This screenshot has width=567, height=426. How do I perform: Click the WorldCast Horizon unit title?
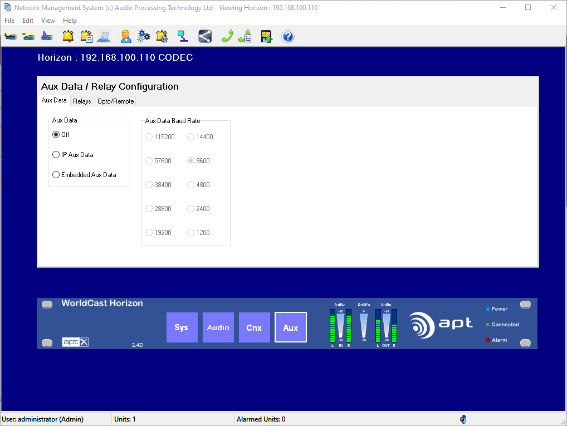click(102, 303)
